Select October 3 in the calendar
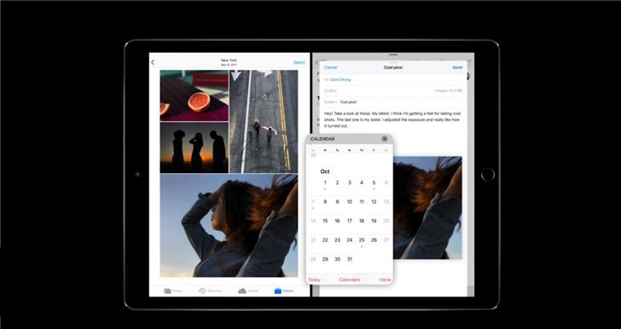The height and width of the screenshot is (329, 621). click(350, 183)
